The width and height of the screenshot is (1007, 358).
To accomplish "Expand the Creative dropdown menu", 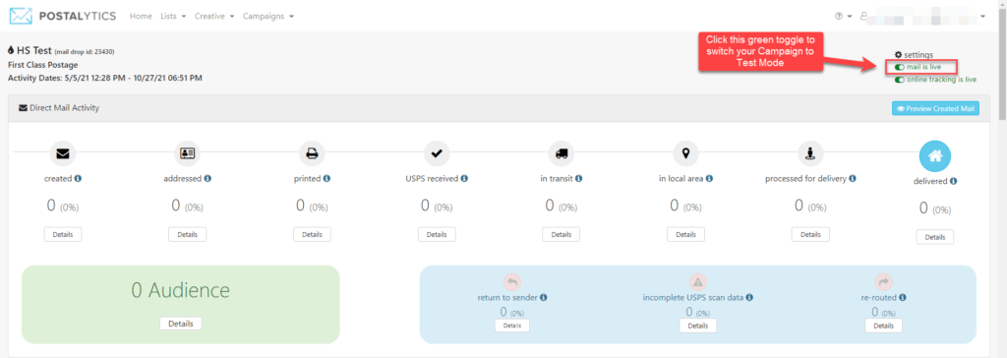I will (x=214, y=16).
